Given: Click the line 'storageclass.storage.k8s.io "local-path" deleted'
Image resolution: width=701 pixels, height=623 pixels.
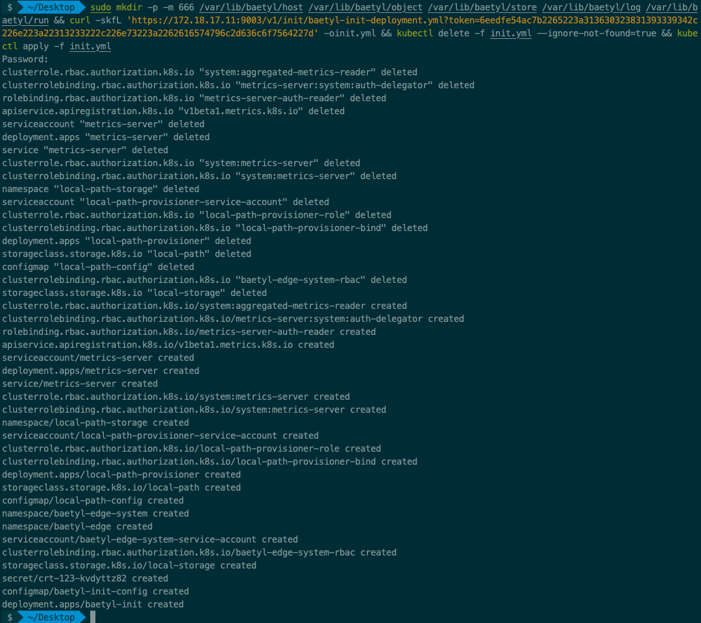Looking at the screenshot, I should pos(127,254).
